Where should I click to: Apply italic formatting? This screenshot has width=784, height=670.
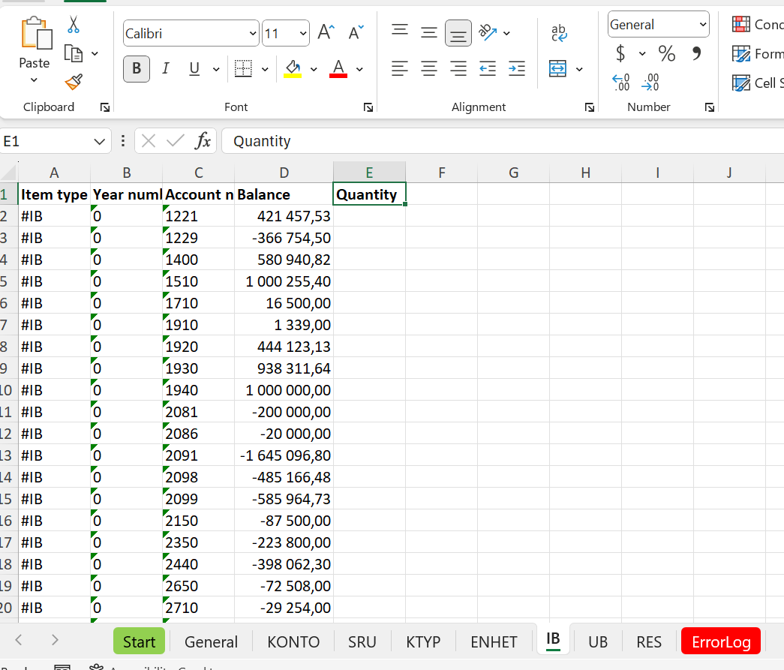[x=165, y=68]
